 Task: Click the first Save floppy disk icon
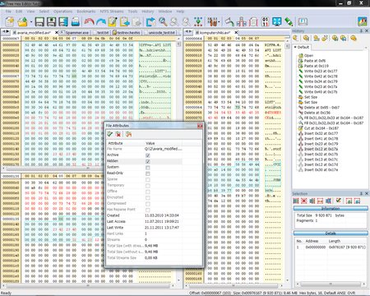pos(39,21)
